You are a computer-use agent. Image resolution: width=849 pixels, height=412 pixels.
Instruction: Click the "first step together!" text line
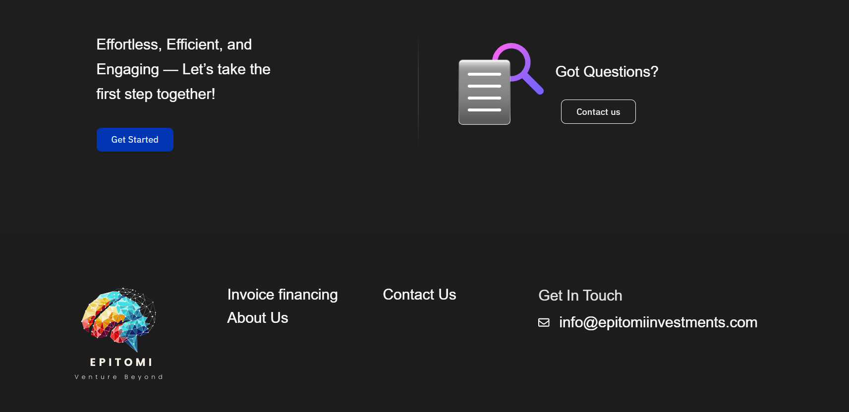tap(156, 94)
